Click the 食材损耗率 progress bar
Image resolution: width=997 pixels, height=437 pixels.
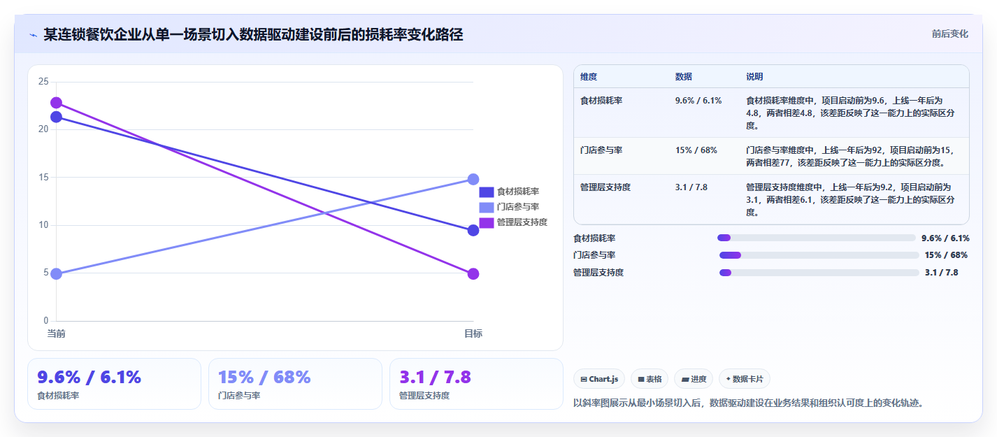pos(816,238)
